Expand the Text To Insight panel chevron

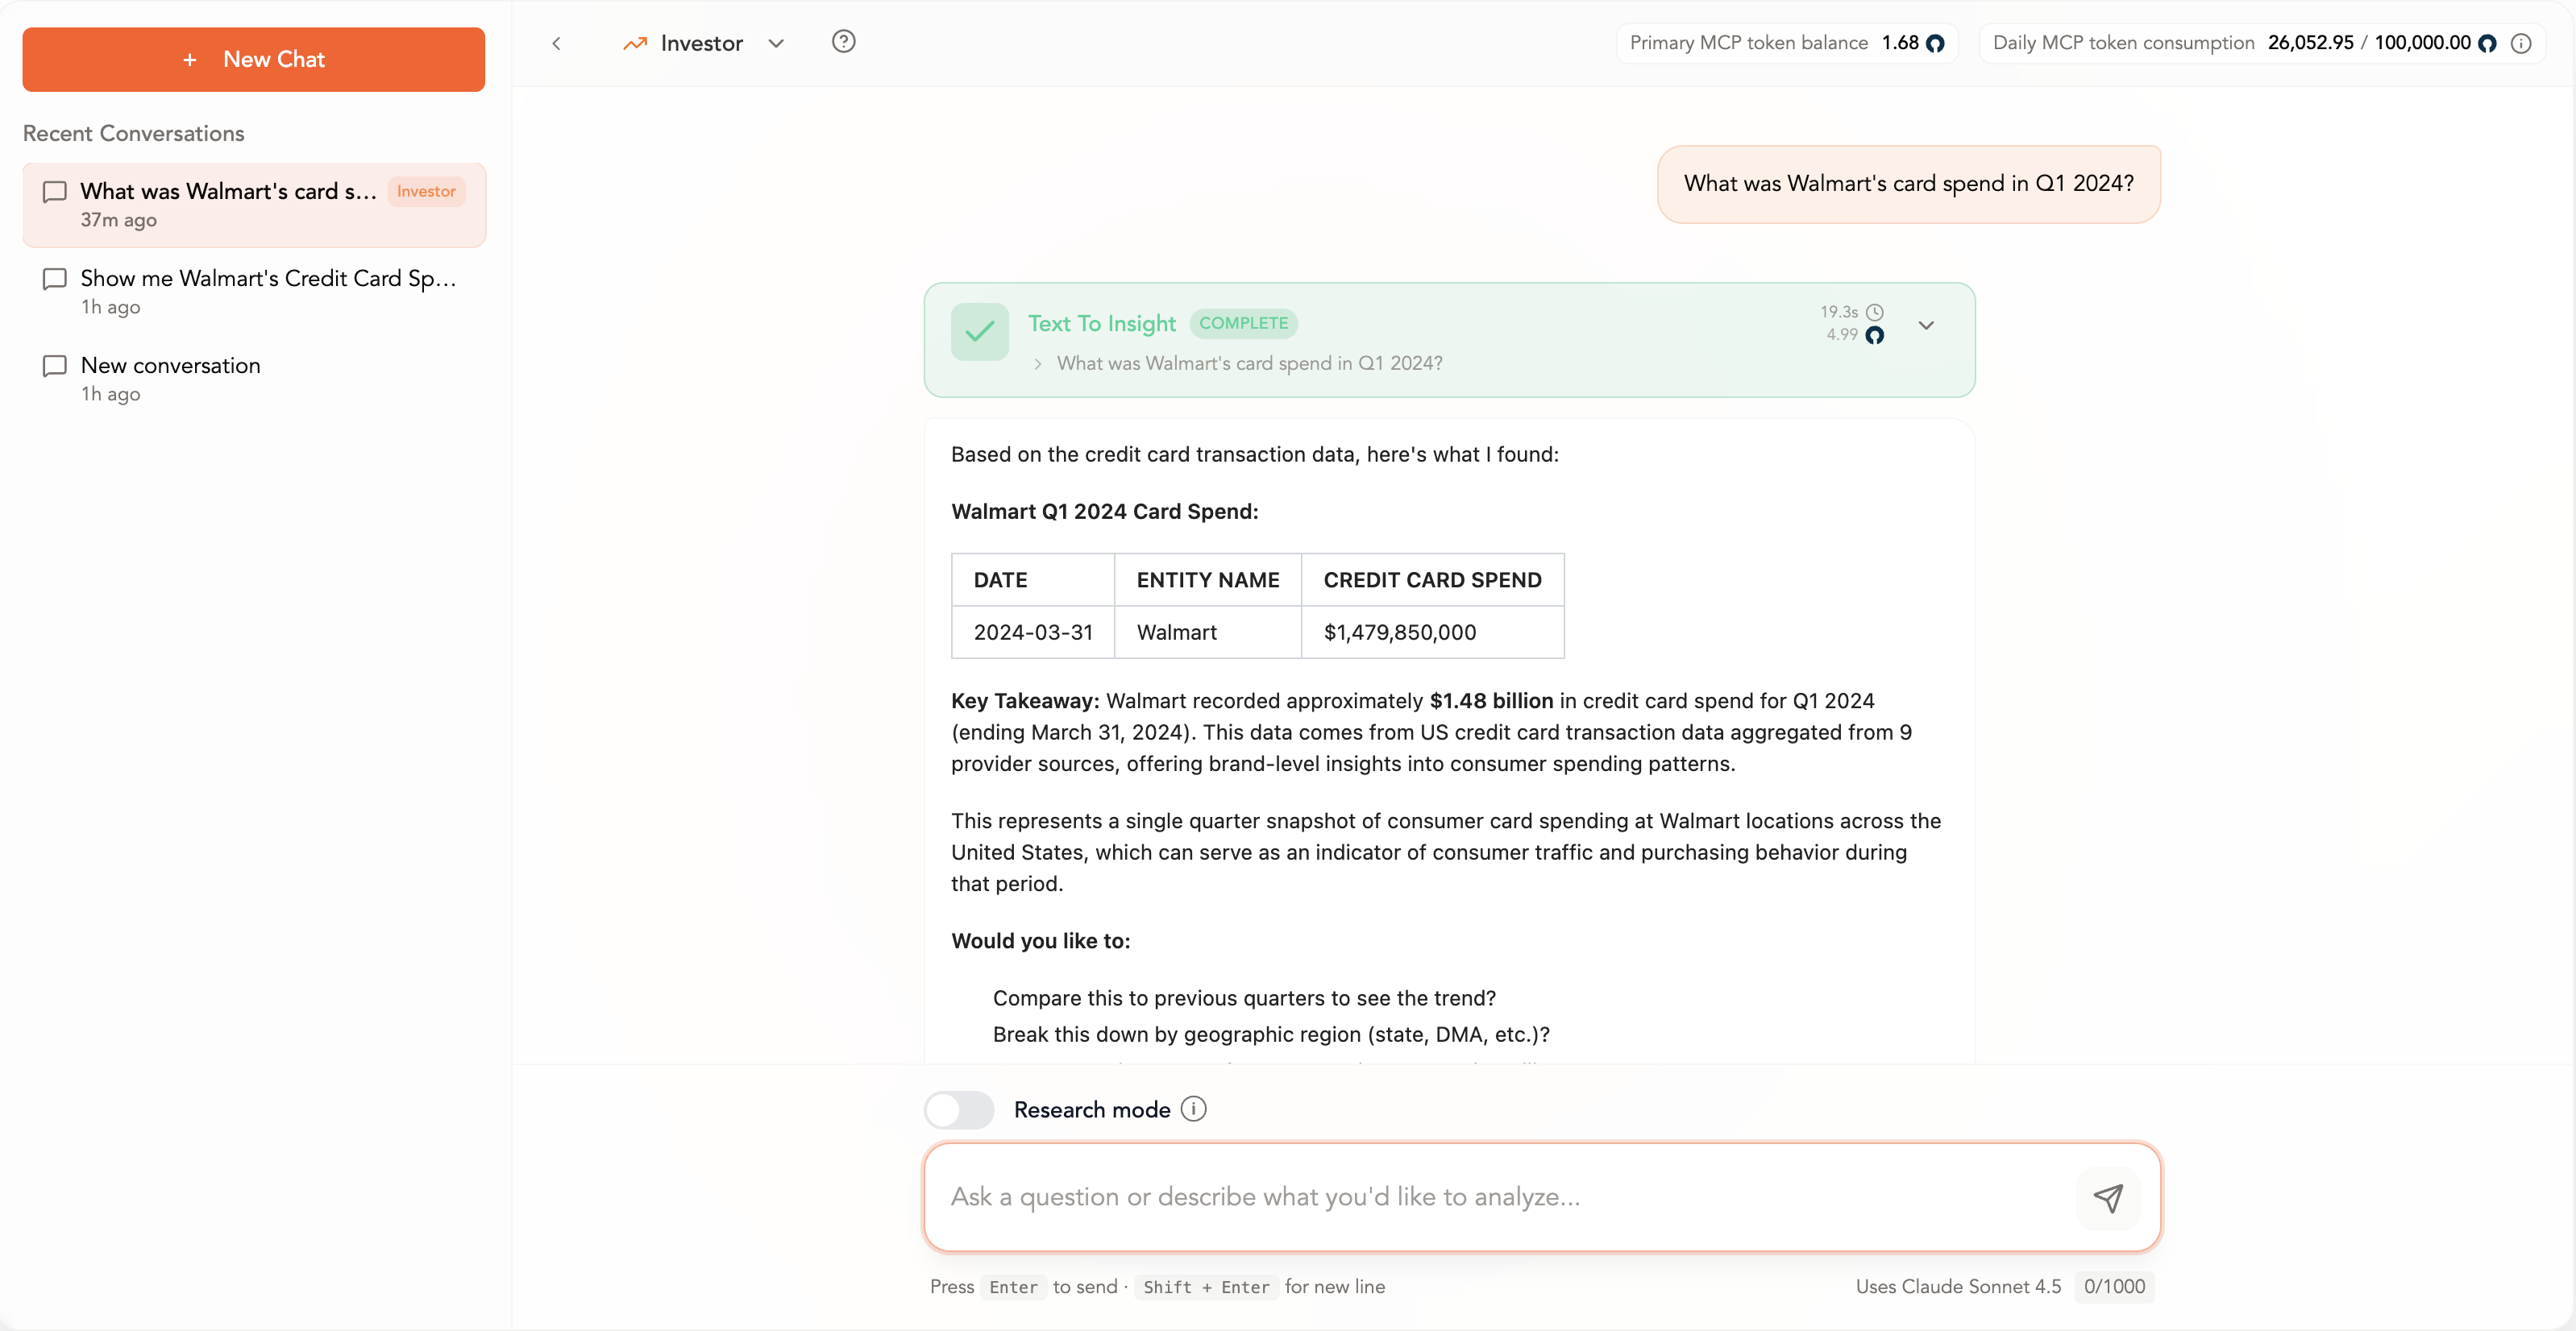pyautogui.click(x=1926, y=325)
